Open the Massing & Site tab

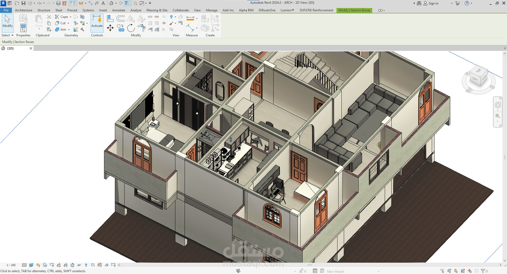(157, 10)
